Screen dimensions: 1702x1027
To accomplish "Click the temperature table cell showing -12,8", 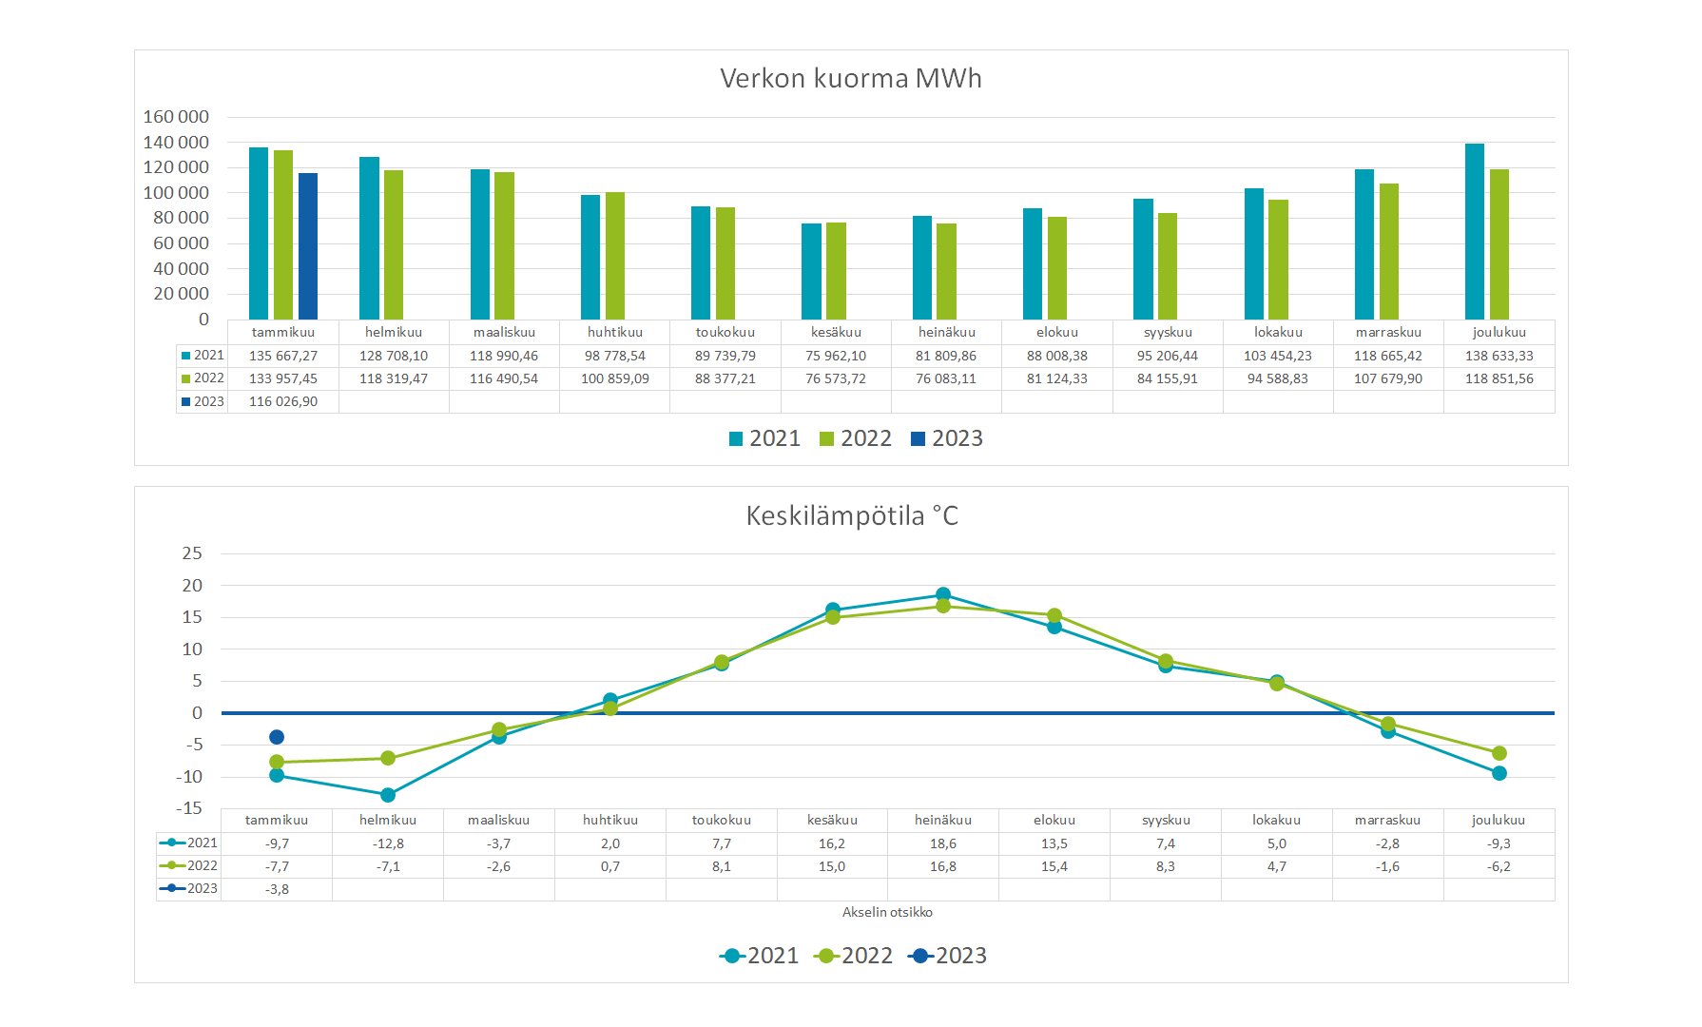I will 388,844.
